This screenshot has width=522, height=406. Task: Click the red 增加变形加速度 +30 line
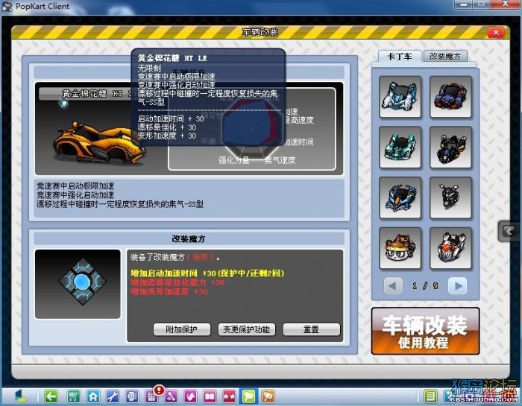[169, 291]
